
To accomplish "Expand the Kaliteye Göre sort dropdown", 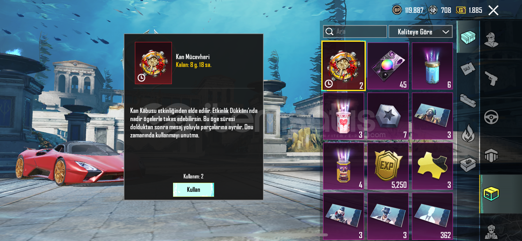I will click(x=421, y=32).
